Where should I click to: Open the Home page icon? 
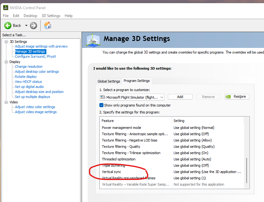click(48, 26)
